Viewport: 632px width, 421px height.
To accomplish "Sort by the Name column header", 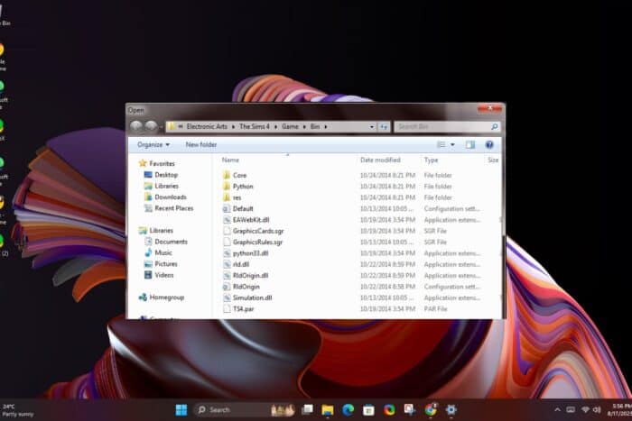I will pyautogui.click(x=230, y=160).
